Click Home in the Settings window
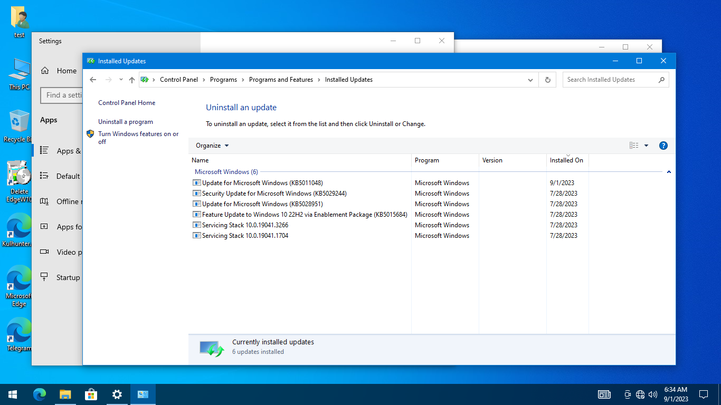This screenshot has height=405, width=721. 59,71
